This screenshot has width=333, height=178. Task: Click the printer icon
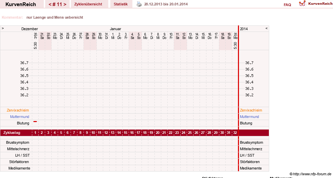[139, 4]
